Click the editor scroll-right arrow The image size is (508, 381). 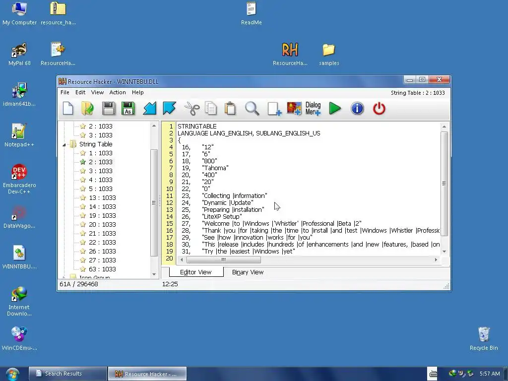(436, 259)
